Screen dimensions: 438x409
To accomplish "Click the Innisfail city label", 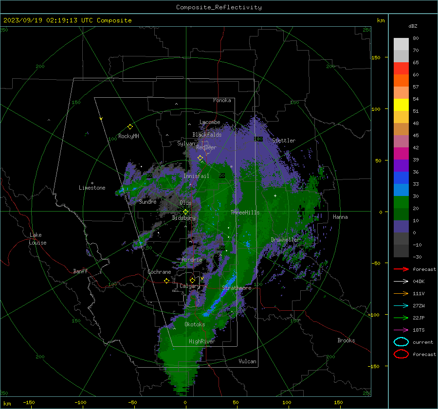I will coord(196,176).
